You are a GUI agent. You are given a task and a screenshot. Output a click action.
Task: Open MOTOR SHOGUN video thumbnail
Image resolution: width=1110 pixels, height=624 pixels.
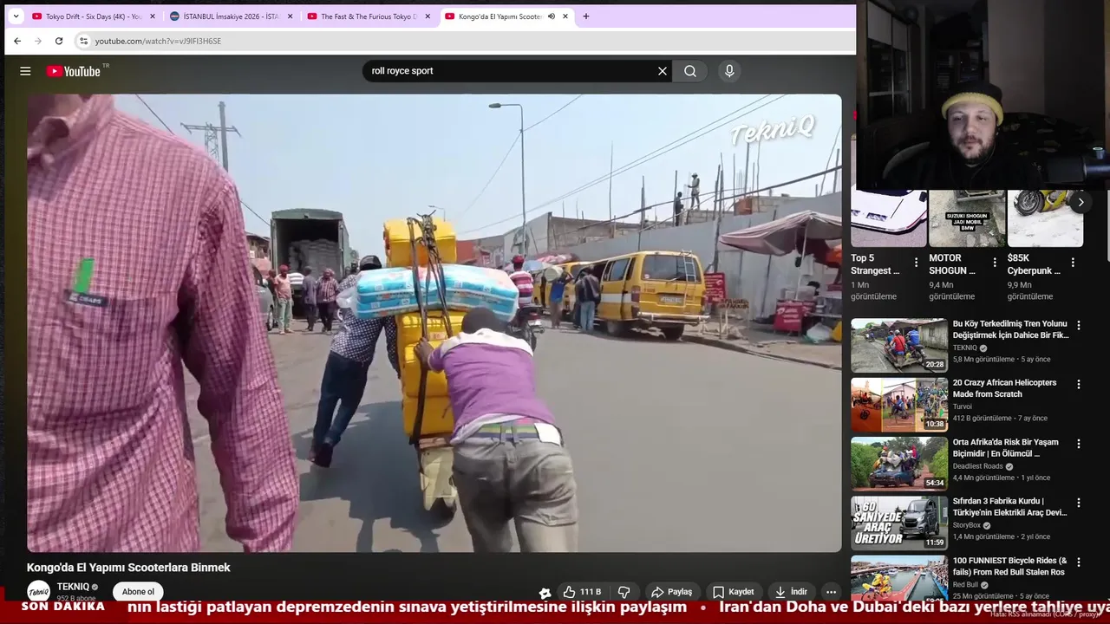[967, 218]
